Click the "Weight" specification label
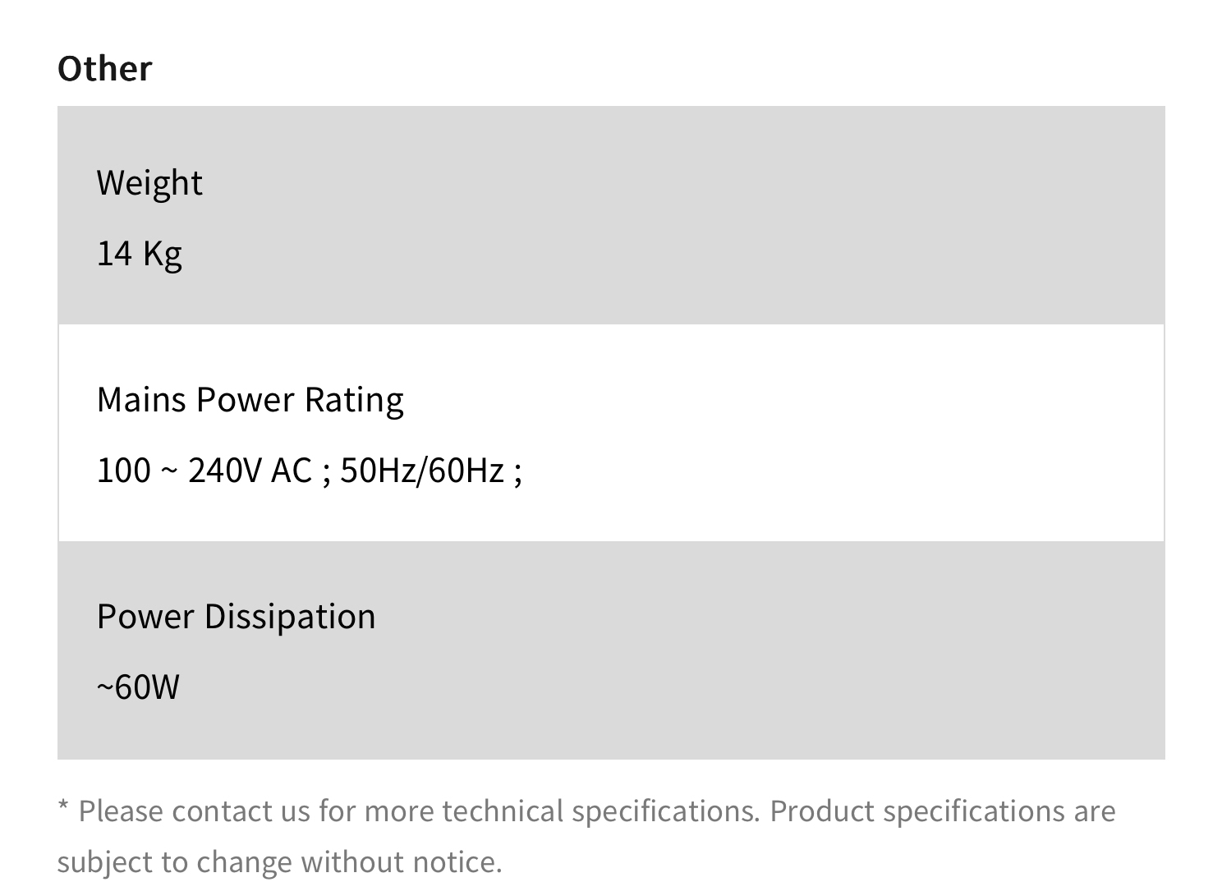Screen dimensions: 1222x882 click(149, 182)
